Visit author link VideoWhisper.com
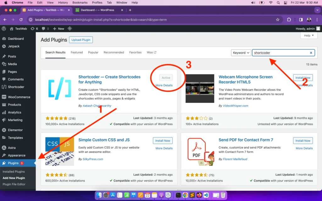 (236, 106)
